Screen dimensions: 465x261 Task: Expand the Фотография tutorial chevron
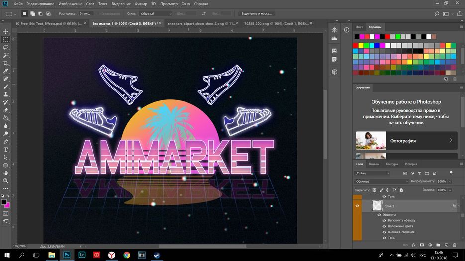pyautogui.click(x=451, y=140)
